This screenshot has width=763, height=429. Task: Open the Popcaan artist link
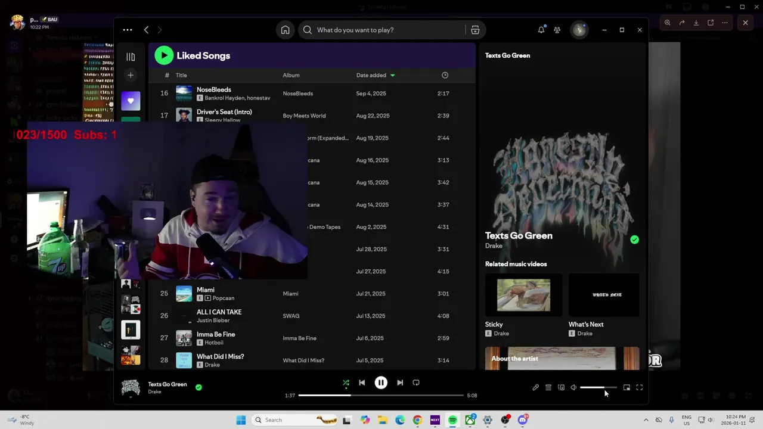224,298
